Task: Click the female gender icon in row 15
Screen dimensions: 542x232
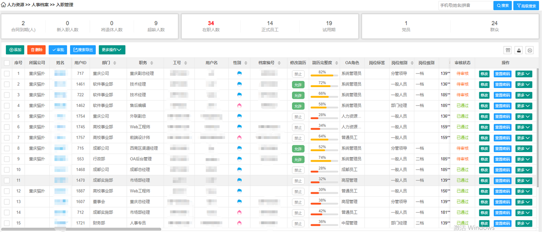Action: (x=240, y=223)
